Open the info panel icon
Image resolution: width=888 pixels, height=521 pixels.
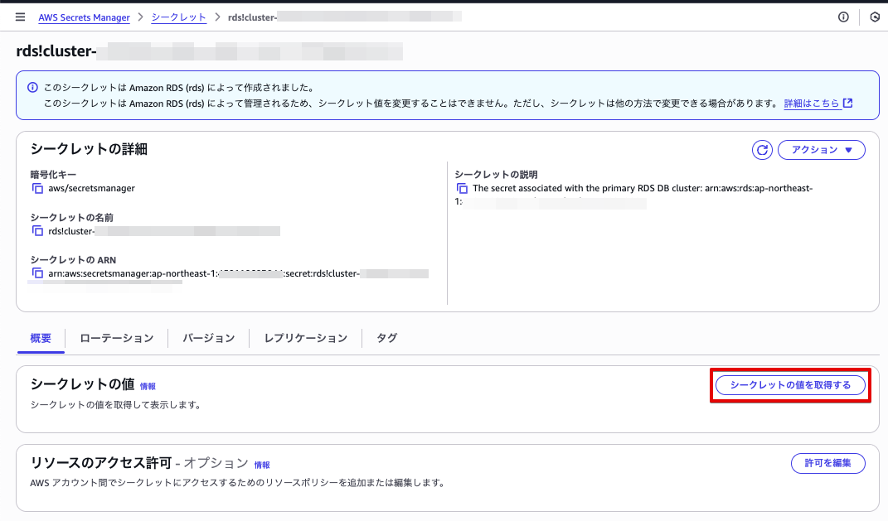coord(843,17)
